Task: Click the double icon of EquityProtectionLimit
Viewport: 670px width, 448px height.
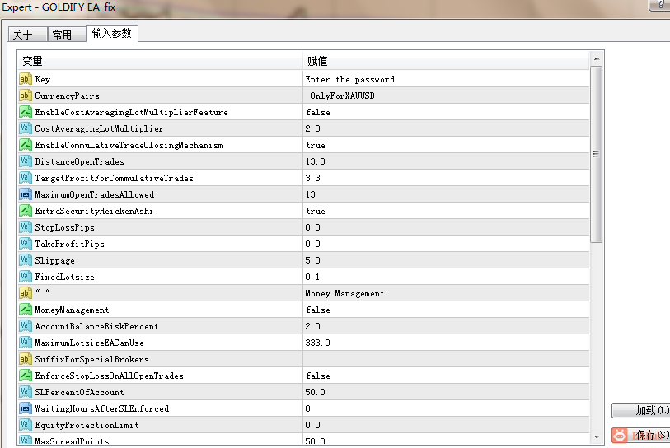Action: (26, 425)
